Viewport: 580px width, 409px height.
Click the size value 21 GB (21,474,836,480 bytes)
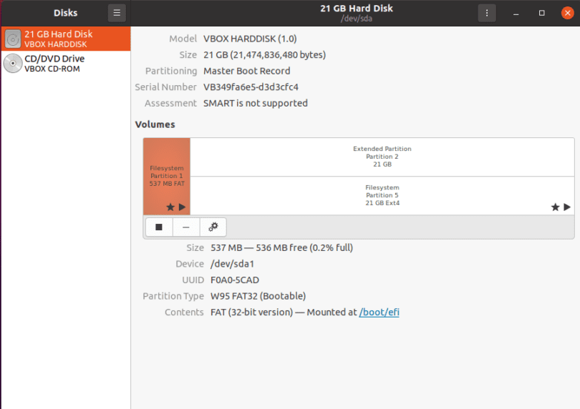click(264, 55)
